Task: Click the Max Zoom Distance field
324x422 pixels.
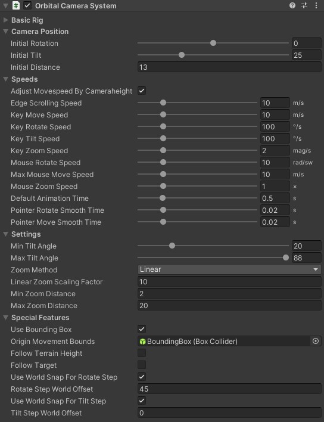Action: click(x=229, y=305)
